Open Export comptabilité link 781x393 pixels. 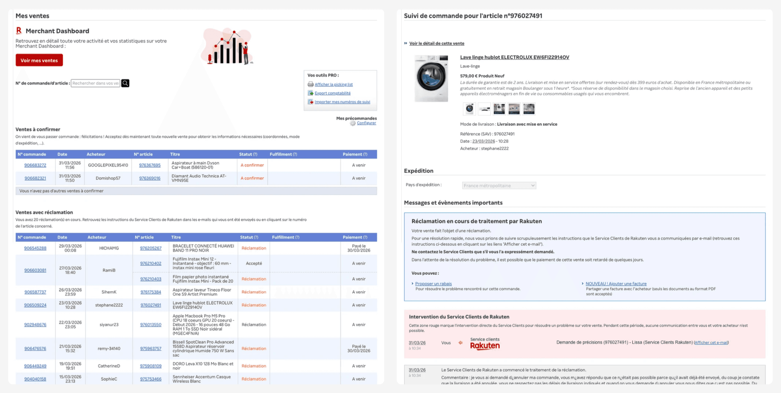[x=333, y=93]
